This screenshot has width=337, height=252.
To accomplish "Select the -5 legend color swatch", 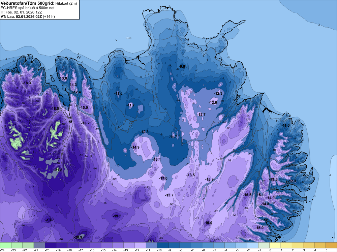I will click(x=219, y=245).
